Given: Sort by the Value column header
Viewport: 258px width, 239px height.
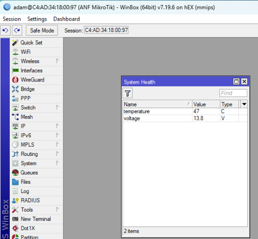Looking at the screenshot, I should tap(206, 104).
